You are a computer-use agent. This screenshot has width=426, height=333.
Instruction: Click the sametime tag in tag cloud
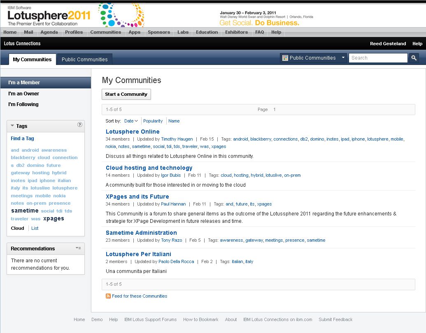25,210
